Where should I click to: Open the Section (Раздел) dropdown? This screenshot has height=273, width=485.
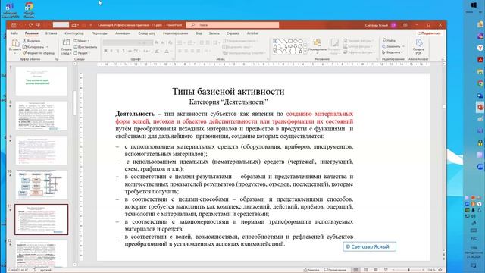coord(82,53)
